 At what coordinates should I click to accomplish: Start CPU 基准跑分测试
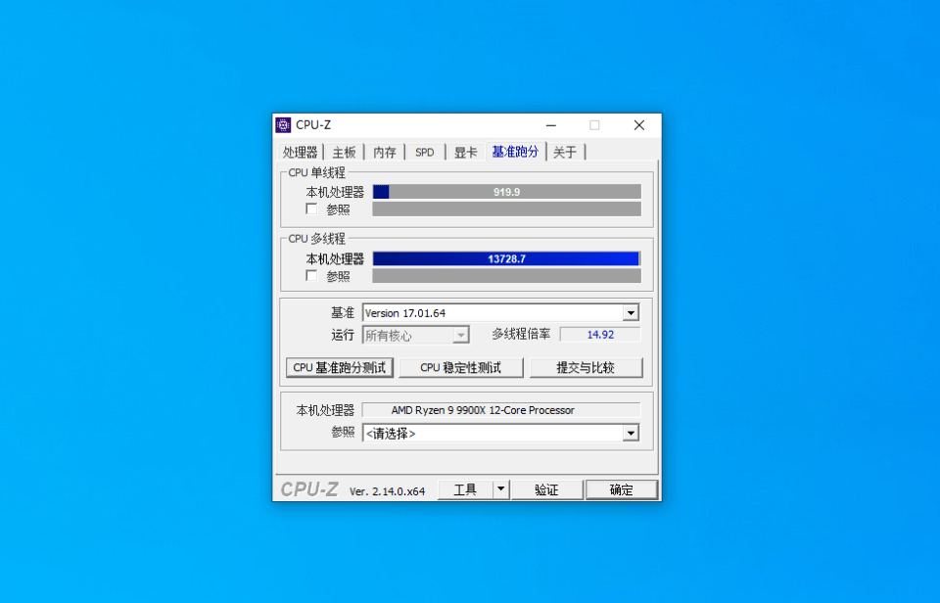(x=340, y=367)
